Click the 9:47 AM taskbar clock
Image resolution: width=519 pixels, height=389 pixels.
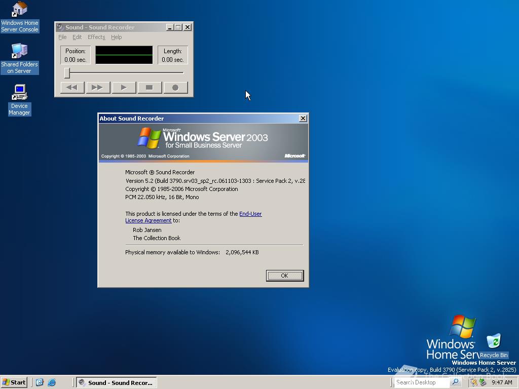(x=502, y=382)
